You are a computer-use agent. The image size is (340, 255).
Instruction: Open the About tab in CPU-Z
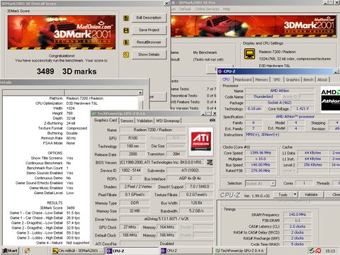322,80
